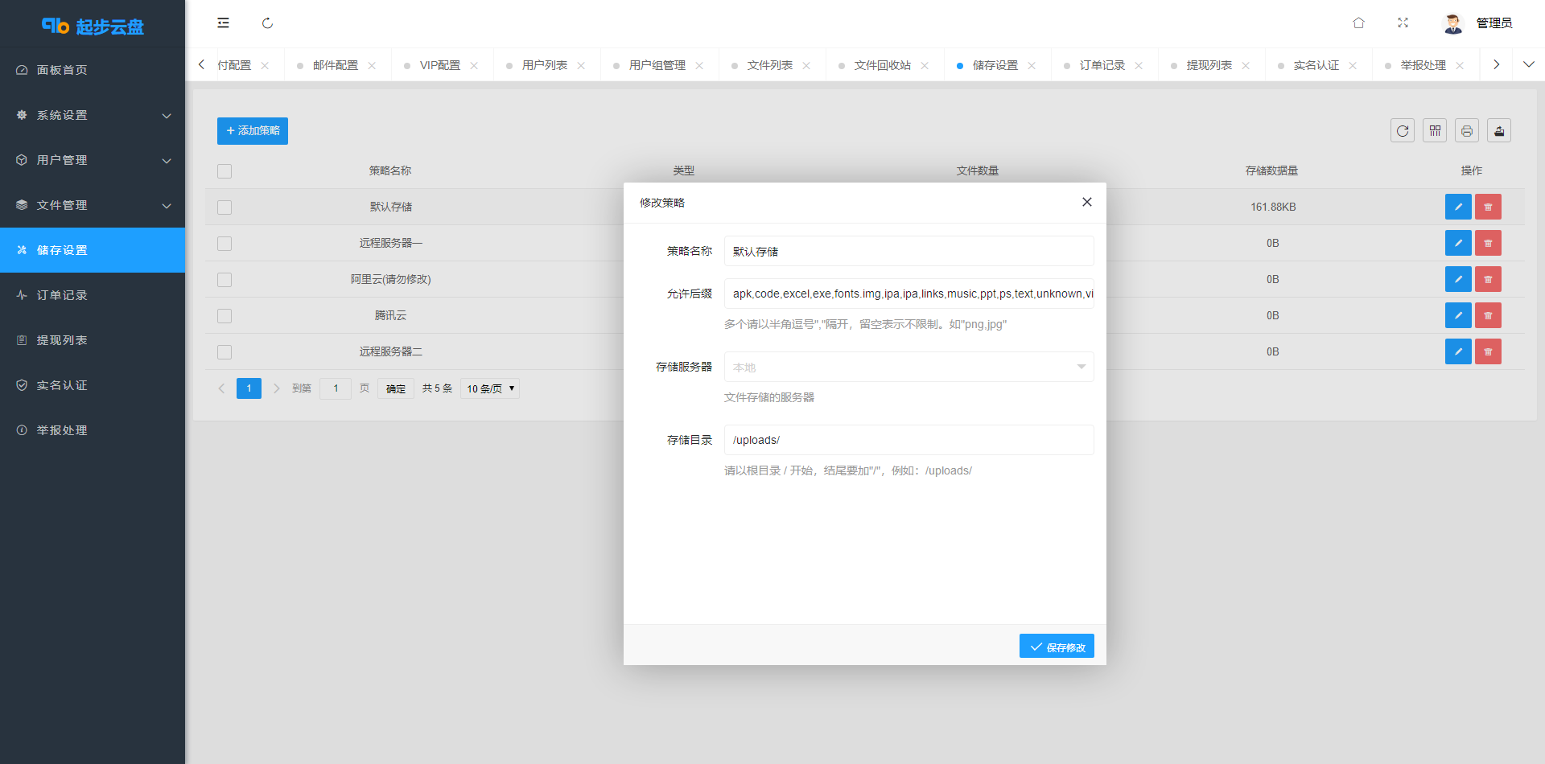This screenshot has height=764, width=1545.
Task: Collapse the sidebar using the menu toggle icon
Action: click(x=223, y=23)
